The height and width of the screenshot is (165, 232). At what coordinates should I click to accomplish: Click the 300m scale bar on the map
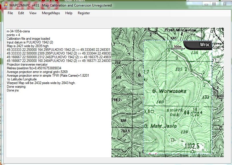coord(178,47)
